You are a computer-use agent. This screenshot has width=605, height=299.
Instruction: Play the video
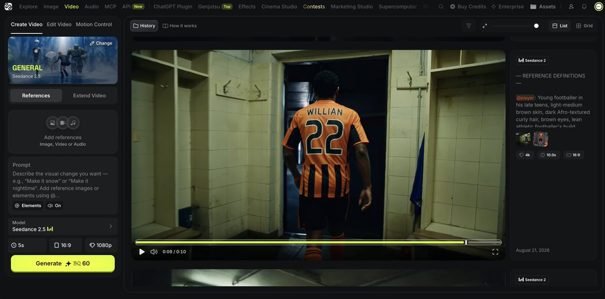click(x=142, y=252)
